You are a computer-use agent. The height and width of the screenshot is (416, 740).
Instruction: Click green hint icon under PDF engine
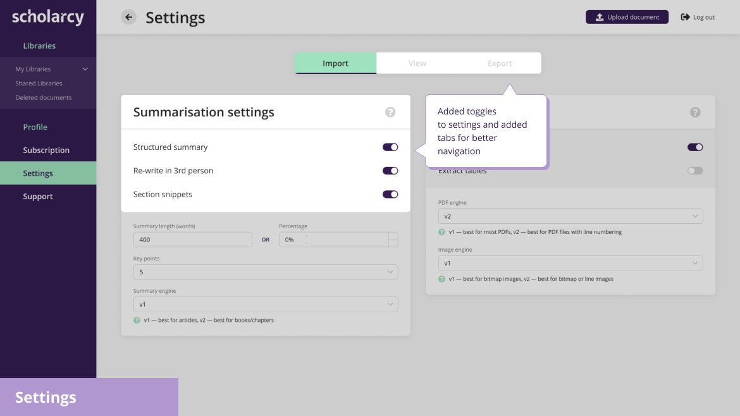(x=441, y=232)
